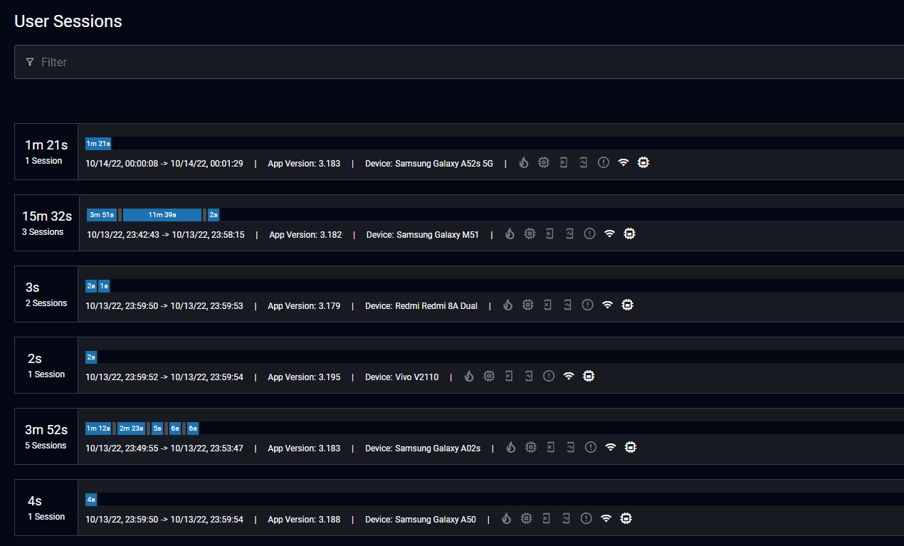
Task: Click the "Device: Redmi Redmi 8A Dual" text
Action: 421,306
